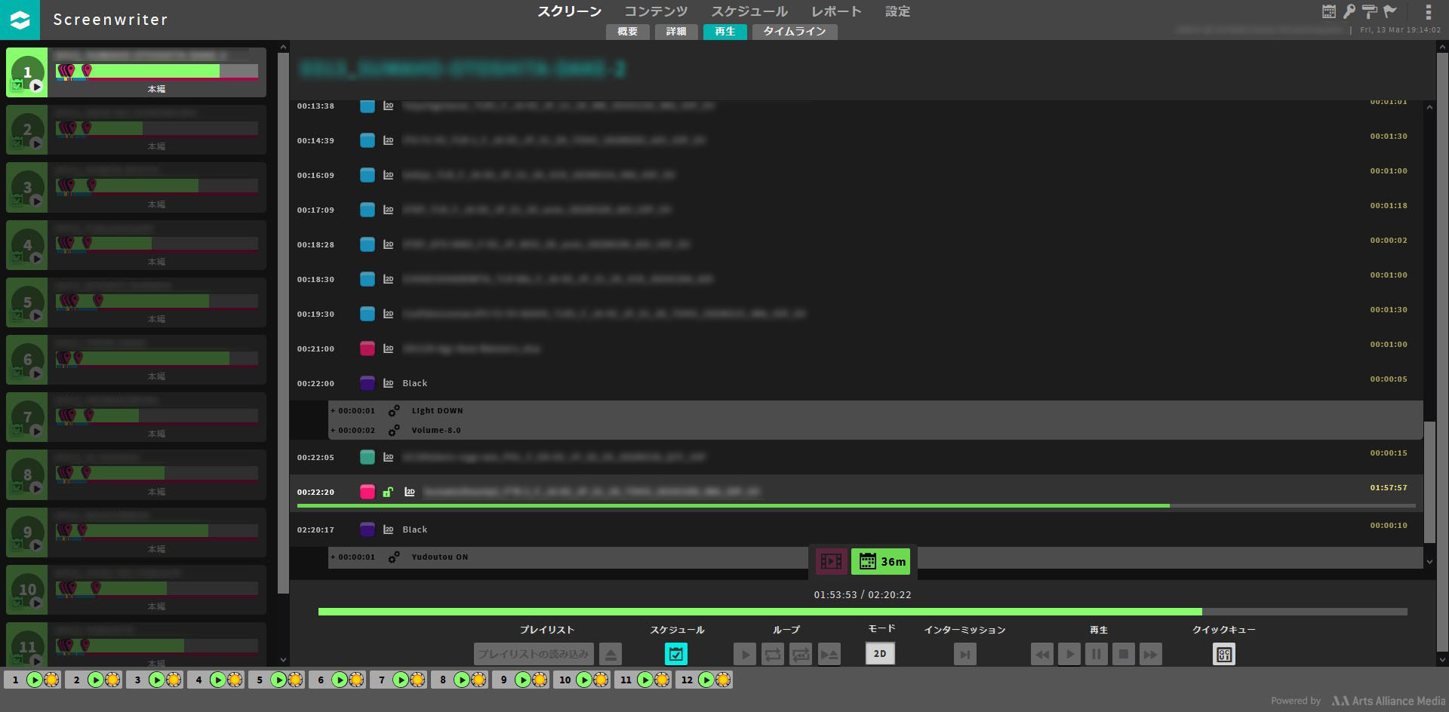The height and width of the screenshot is (712, 1449).
Task: Click the flag icon in the header
Action: [x=1390, y=11]
